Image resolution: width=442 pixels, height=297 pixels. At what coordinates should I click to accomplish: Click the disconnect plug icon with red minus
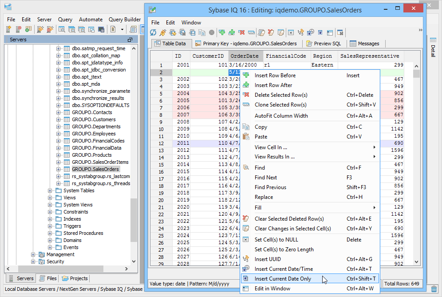coord(50,29)
